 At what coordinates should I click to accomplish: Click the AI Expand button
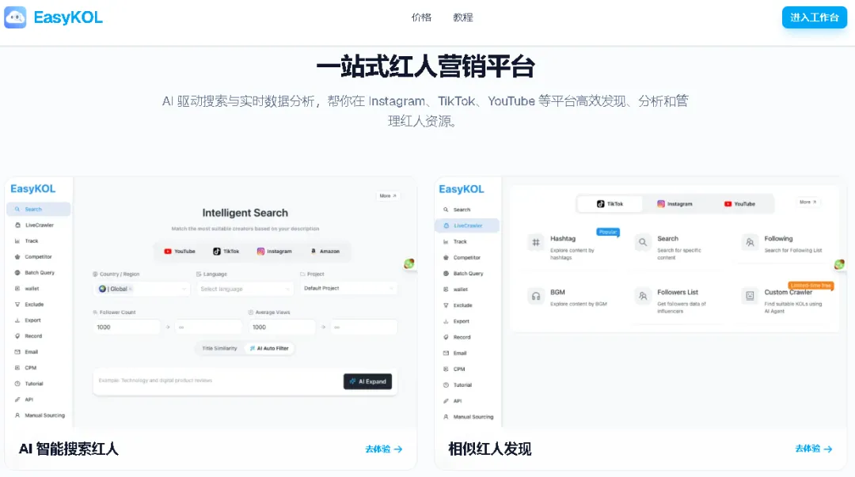[x=367, y=381]
